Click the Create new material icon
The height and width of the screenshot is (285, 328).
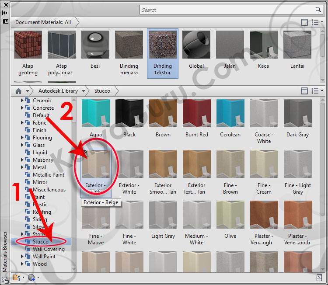point(31,277)
